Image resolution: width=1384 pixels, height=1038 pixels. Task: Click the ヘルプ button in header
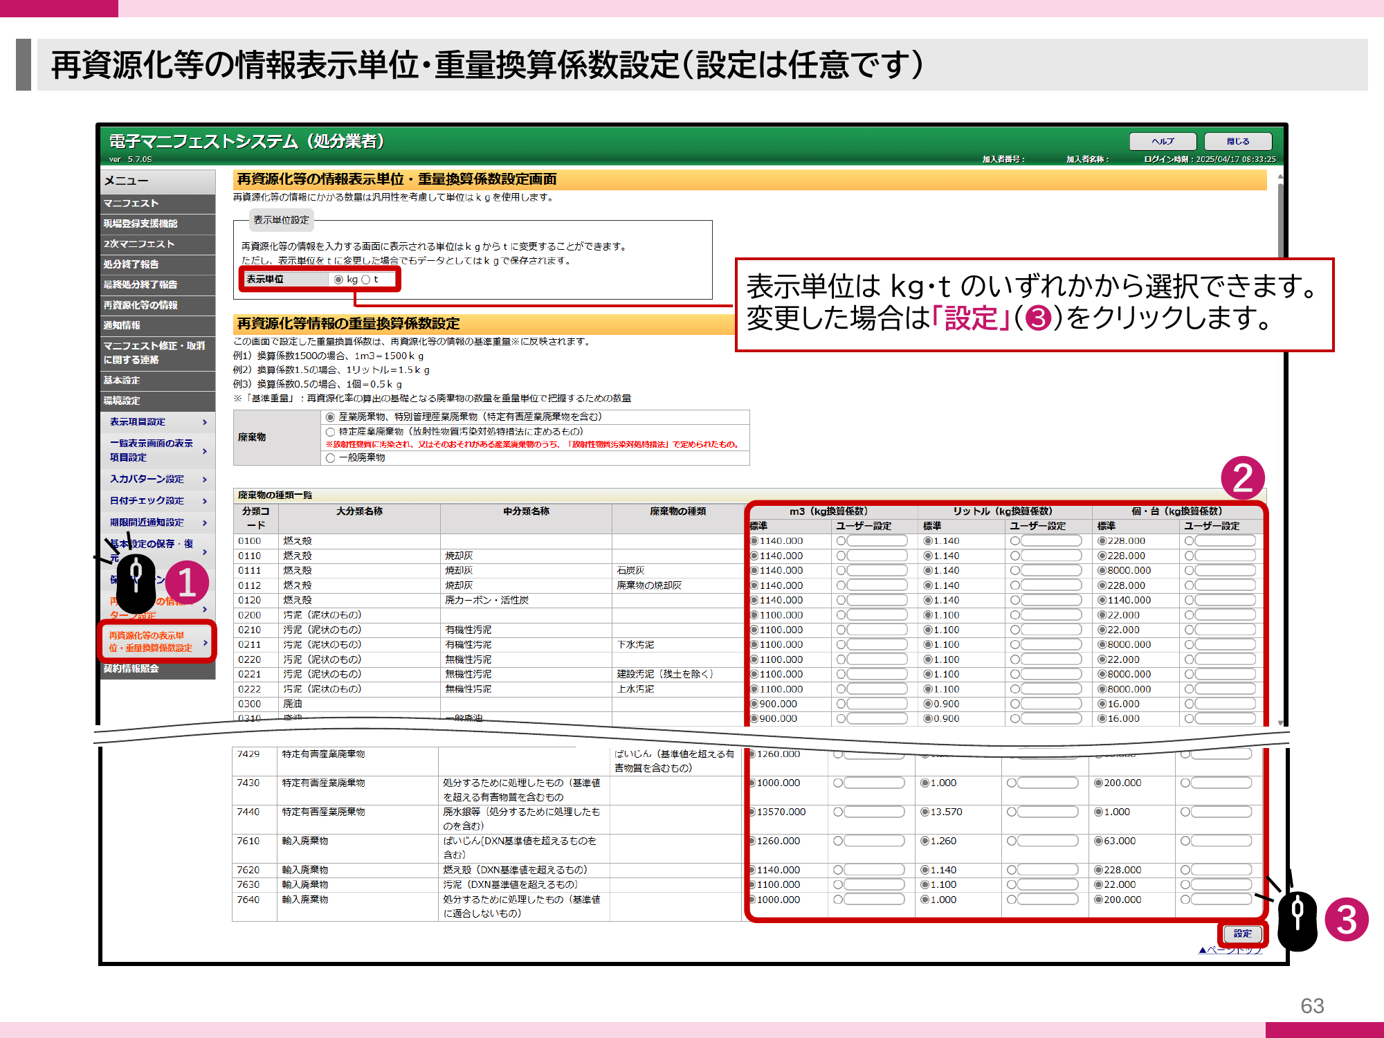click(x=1163, y=141)
